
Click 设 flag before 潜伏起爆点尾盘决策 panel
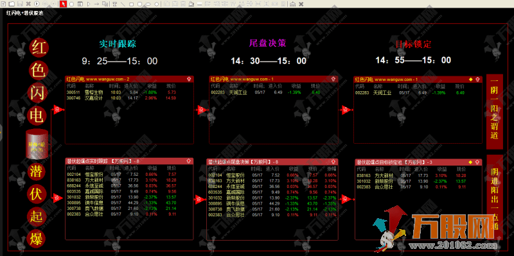point(200,200)
